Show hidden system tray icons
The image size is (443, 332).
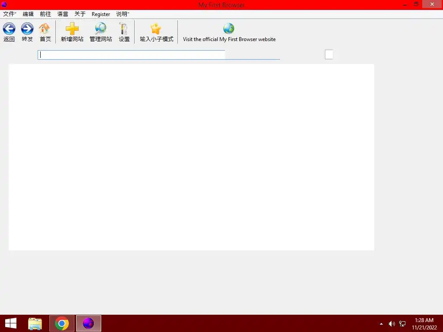tap(381, 324)
